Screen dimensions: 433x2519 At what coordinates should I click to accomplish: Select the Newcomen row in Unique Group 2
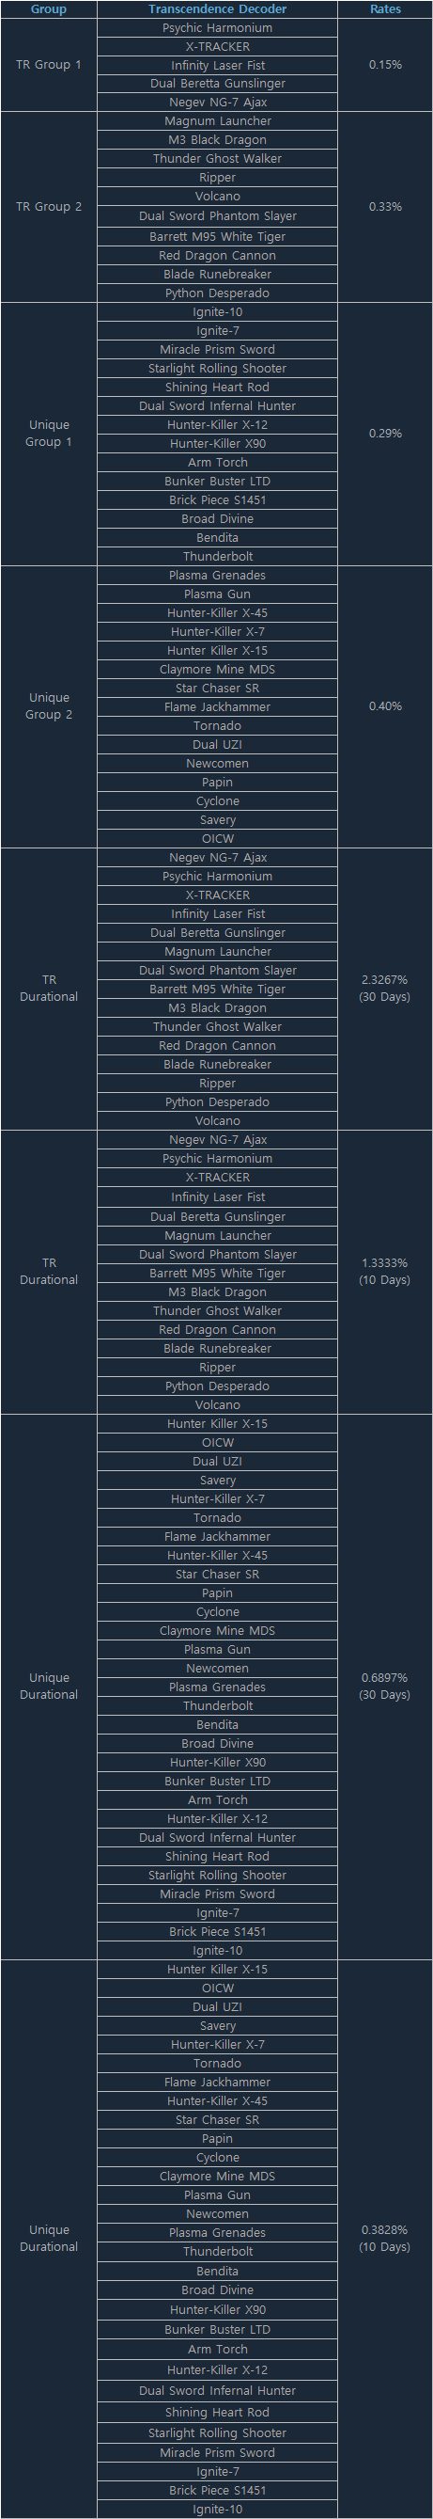tap(217, 764)
